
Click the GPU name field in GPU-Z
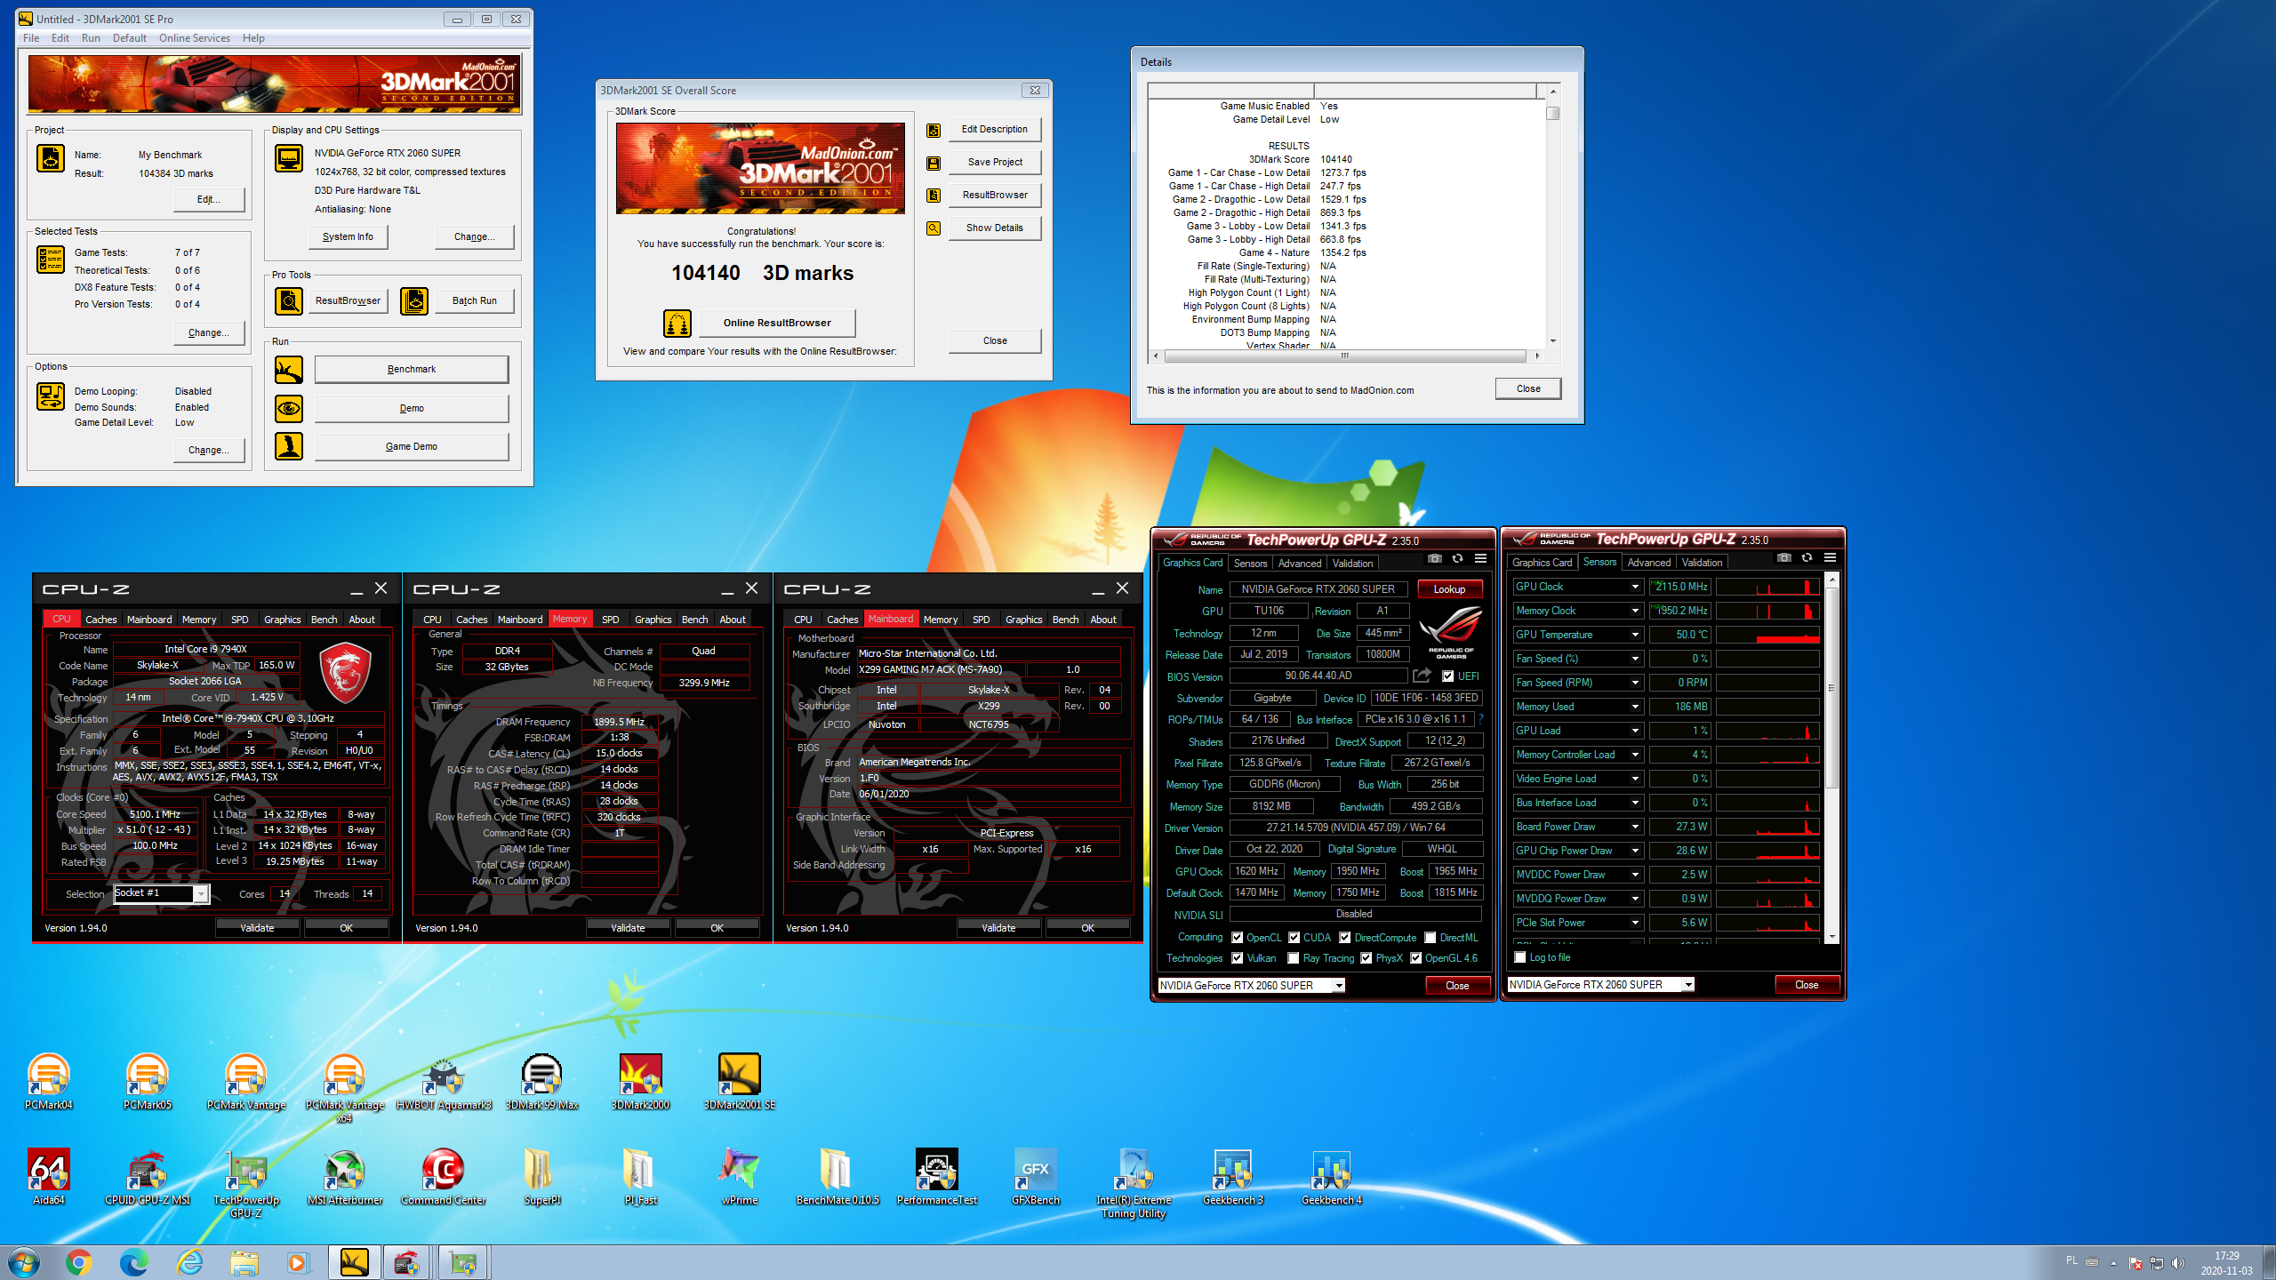1318,589
